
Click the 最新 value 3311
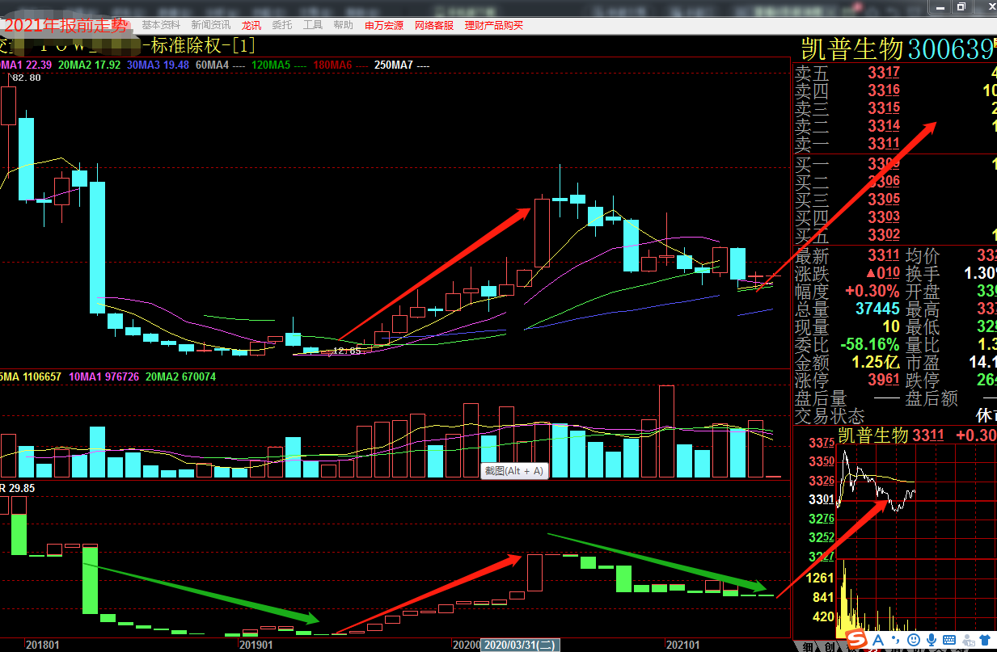click(x=884, y=256)
